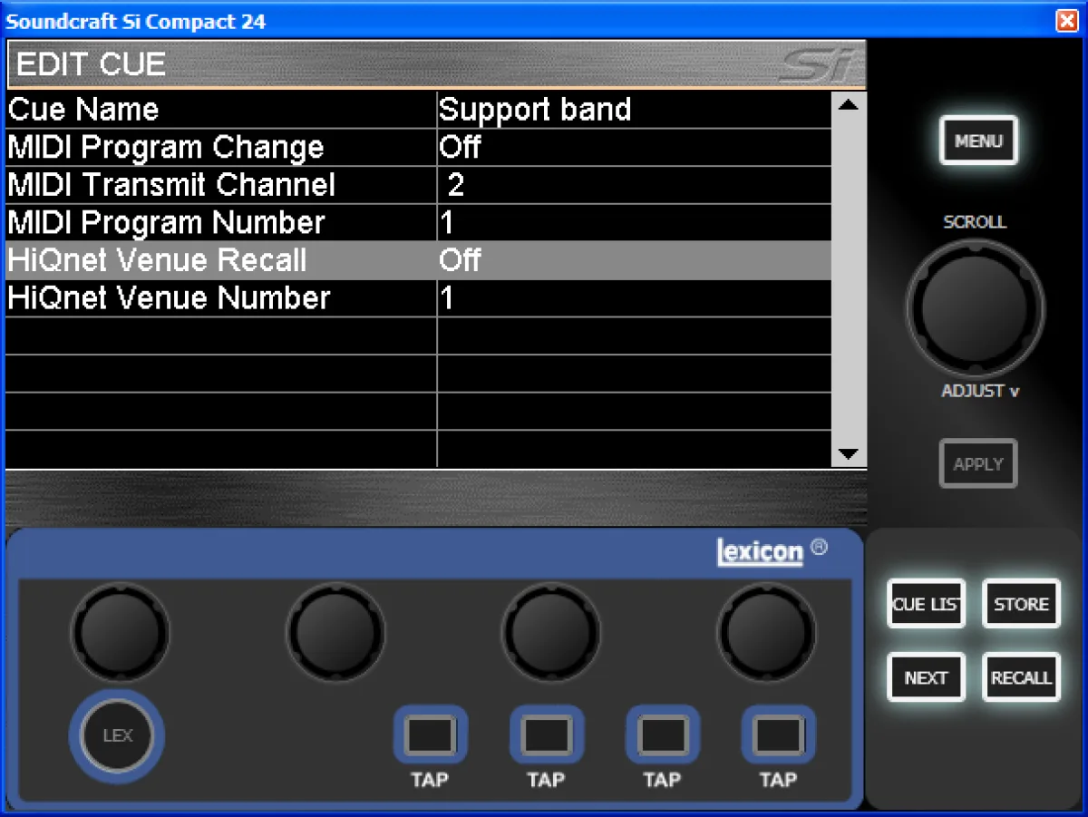Go to the NEXT cue
The width and height of the screenshot is (1088, 817).
click(926, 677)
